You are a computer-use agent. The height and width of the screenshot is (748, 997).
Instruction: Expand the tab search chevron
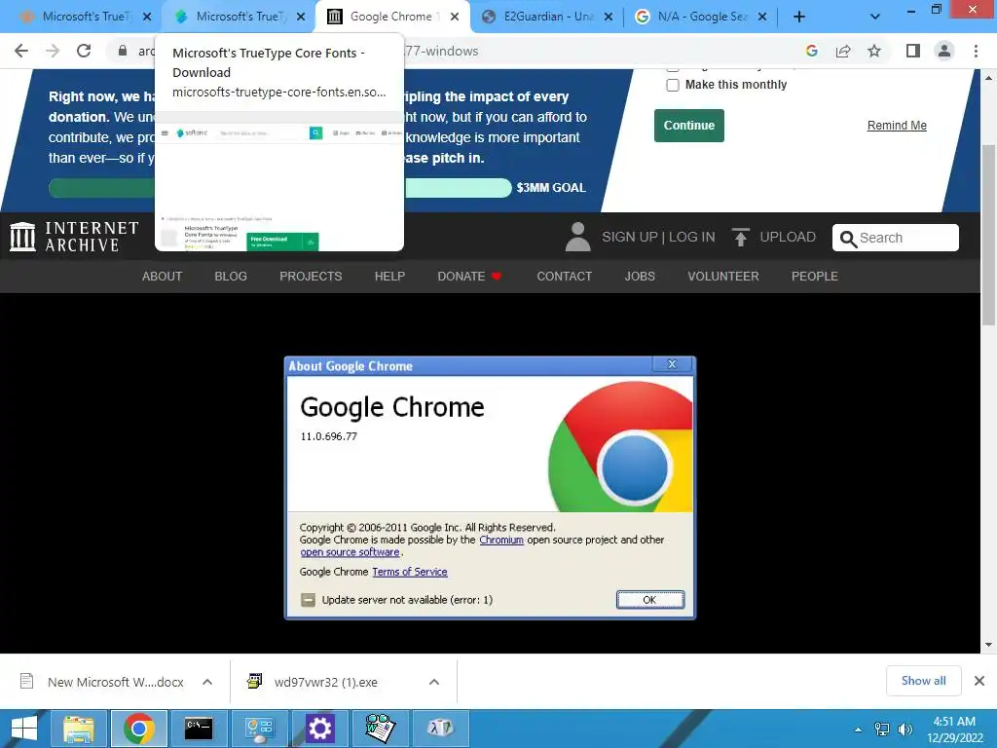point(875,18)
